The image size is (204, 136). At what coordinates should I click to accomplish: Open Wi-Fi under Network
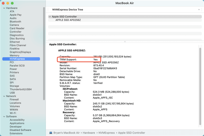(x=13, y=113)
